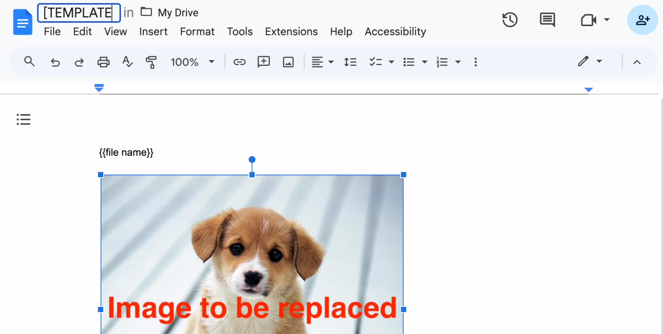Click the left-middle image resize handle

point(101,309)
